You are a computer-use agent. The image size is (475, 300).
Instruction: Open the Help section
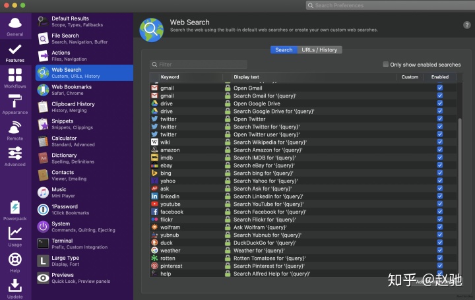point(15,263)
